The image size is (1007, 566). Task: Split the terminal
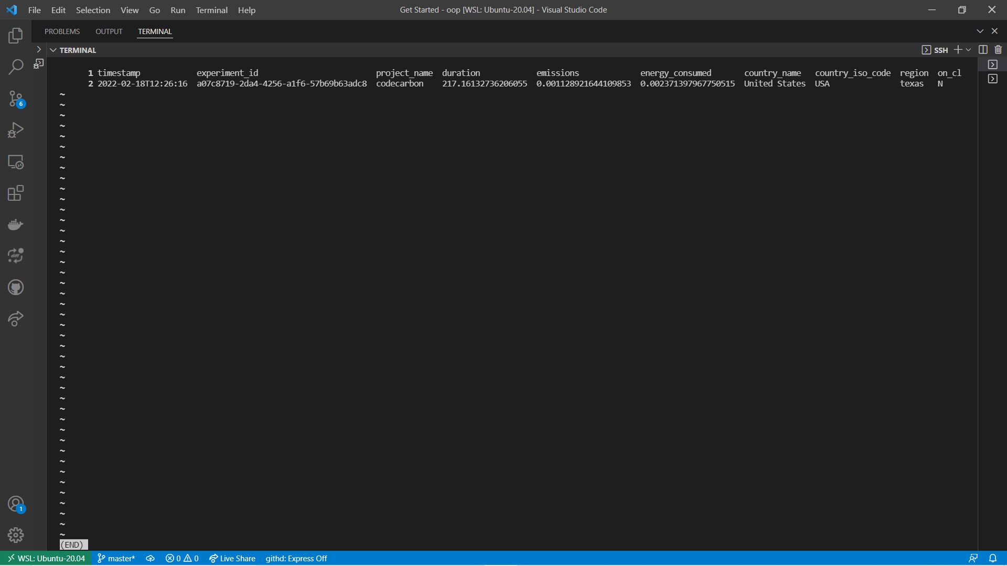(982, 49)
